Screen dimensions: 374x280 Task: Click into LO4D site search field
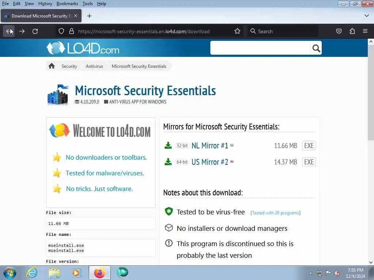[x=260, y=48]
